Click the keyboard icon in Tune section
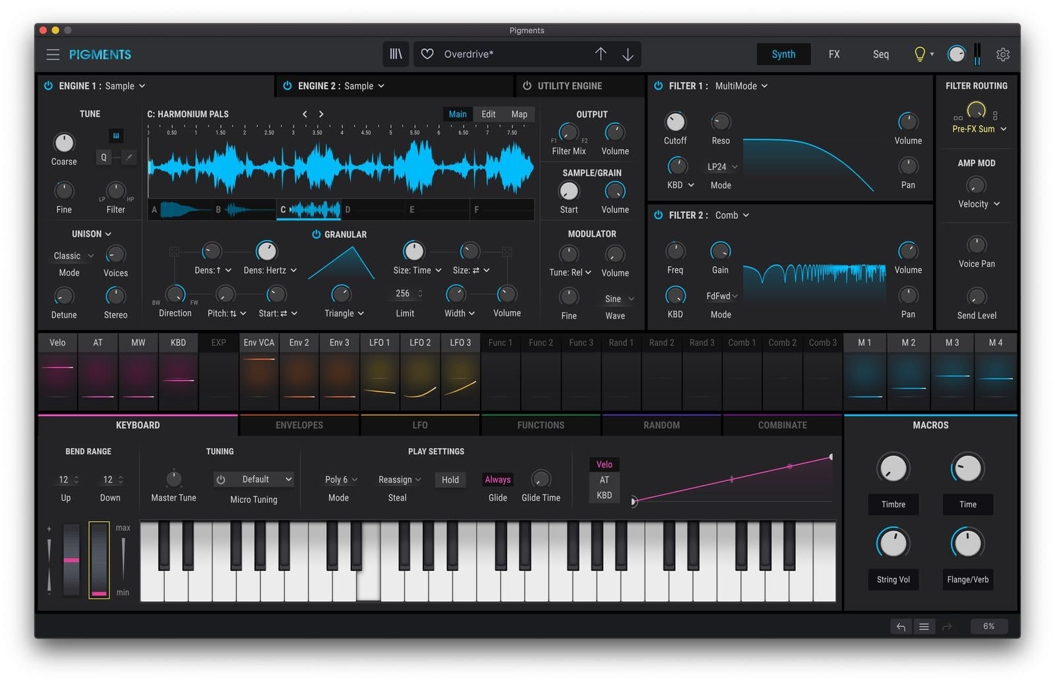1055x684 pixels. point(116,136)
